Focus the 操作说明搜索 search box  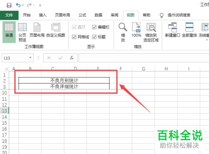coord(179,15)
